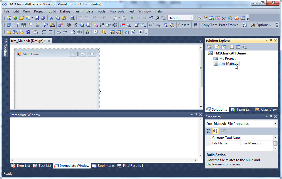
Task: Toggle auto-hide pin on Properties panel
Action: click(271, 117)
